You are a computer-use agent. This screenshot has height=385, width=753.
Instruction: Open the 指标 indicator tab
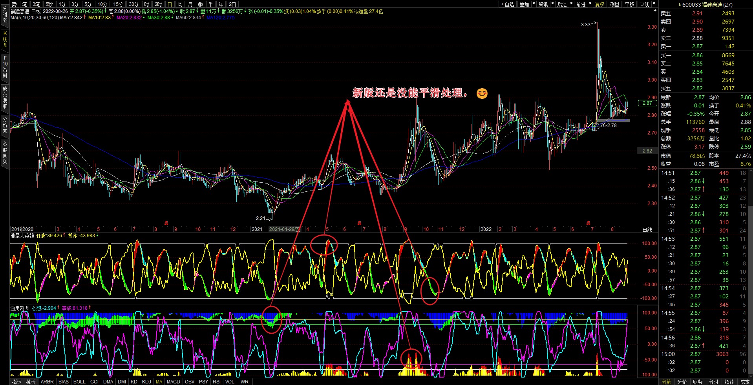tap(16, 382)
